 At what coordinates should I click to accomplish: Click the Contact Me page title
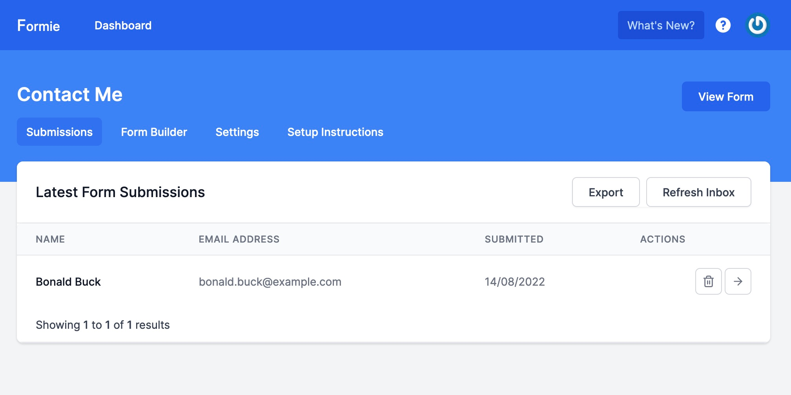[70, 94]
